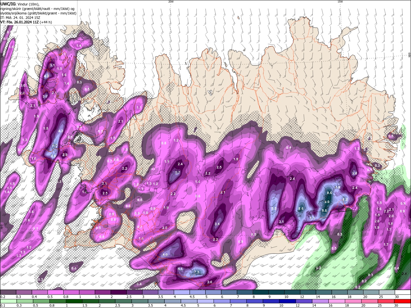Viewport: 411px width, 308px height.
Task: Pick the lower legend swatch starting at 0.5
Action: 41,301
